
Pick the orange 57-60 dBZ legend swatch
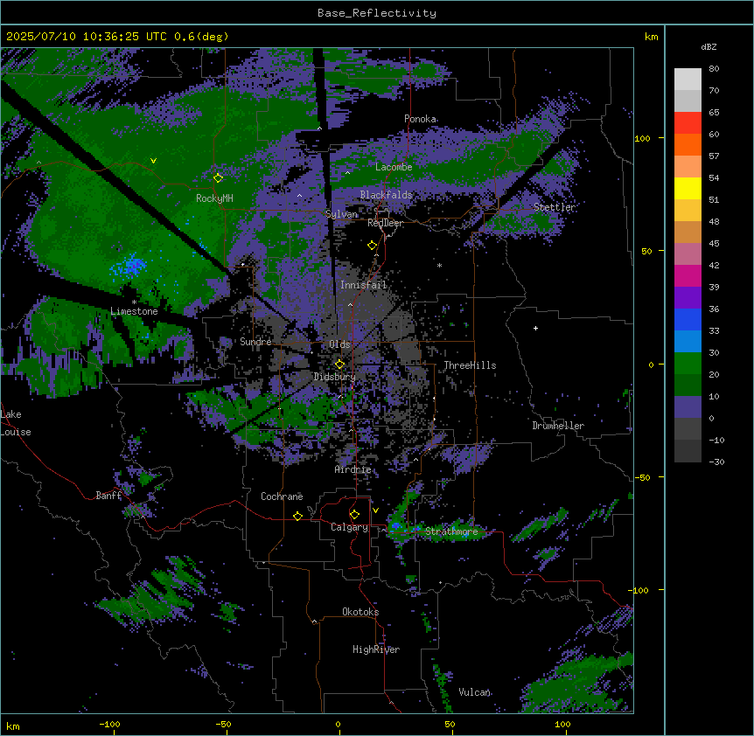688,144
